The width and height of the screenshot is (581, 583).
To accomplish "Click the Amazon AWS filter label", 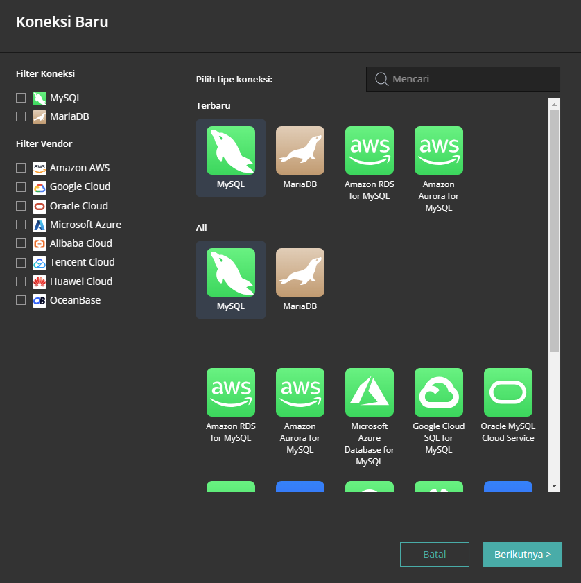I will point(80,168).
